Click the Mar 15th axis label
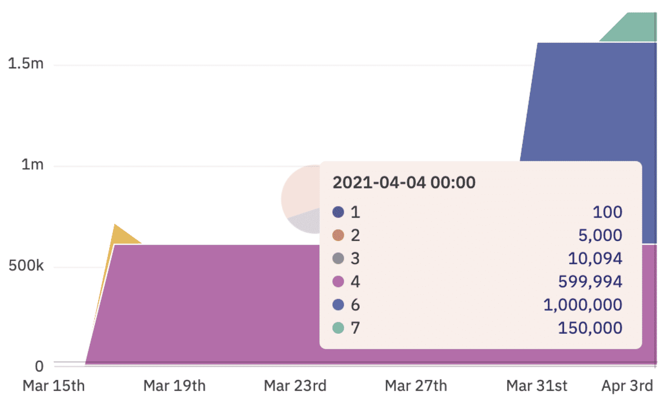Screen dimensions: 658x401 pyautogui.click(x=53, y=385)
